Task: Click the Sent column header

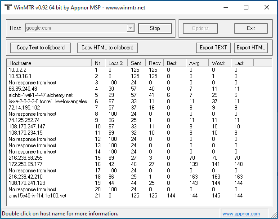Action: click(137, 63)
